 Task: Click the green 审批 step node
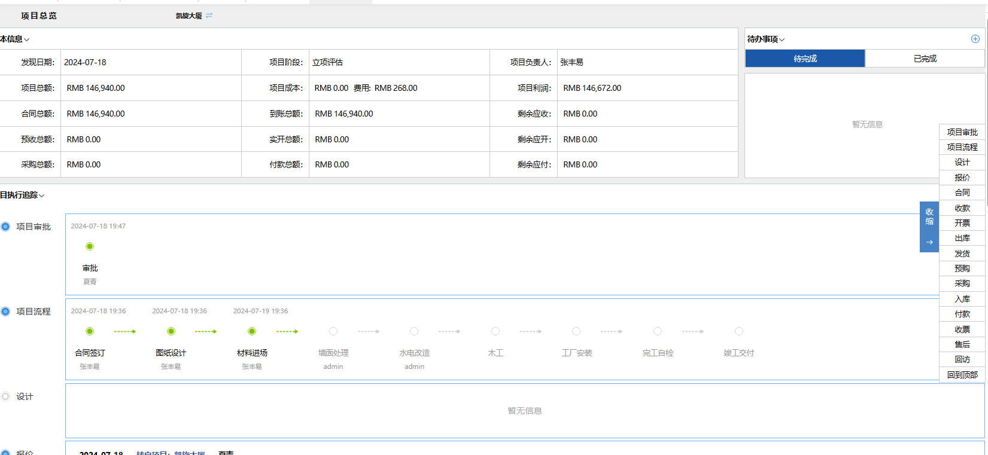coord(90,246)
